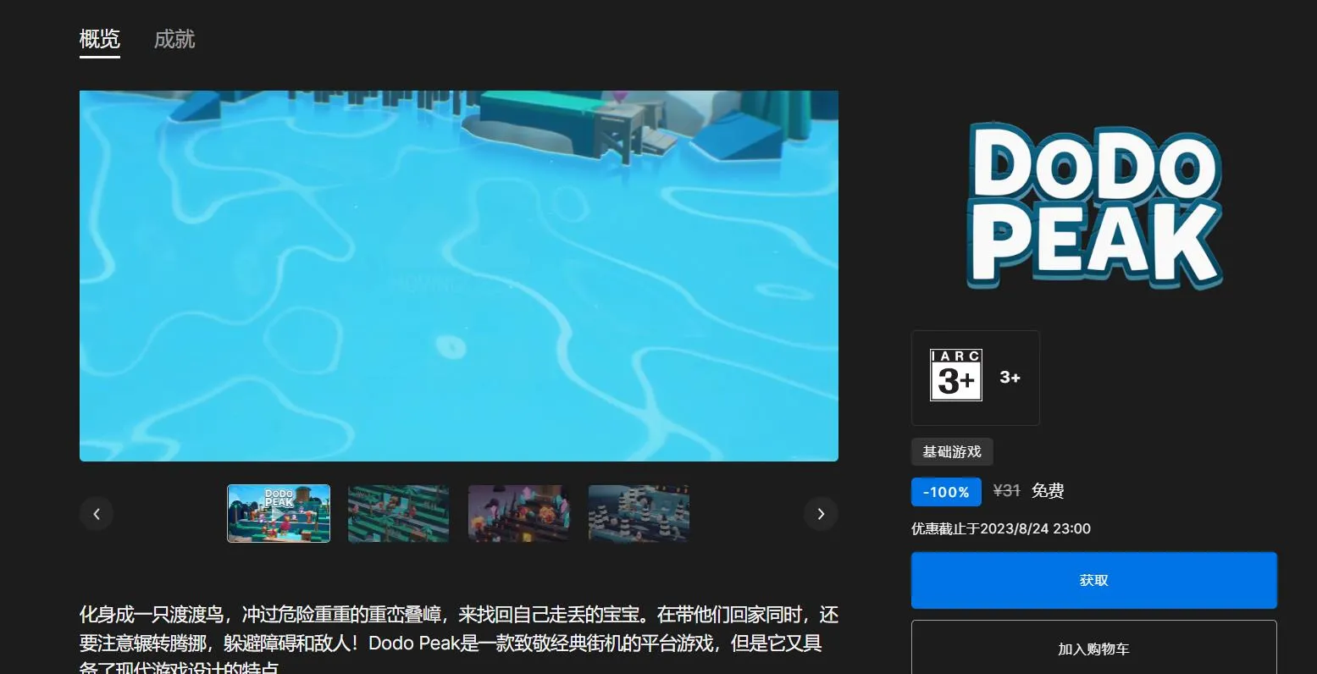Screen dimensions: 1317x674
Task: Click the 基础游戏 tag
Action: point(952,451)
